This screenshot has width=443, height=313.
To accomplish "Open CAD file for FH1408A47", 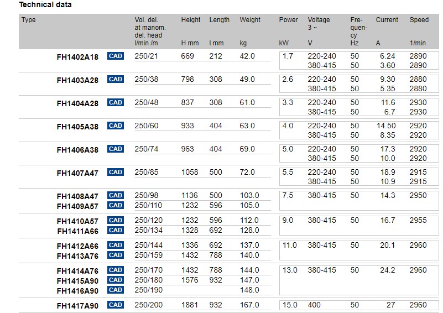I will [116, 195].
